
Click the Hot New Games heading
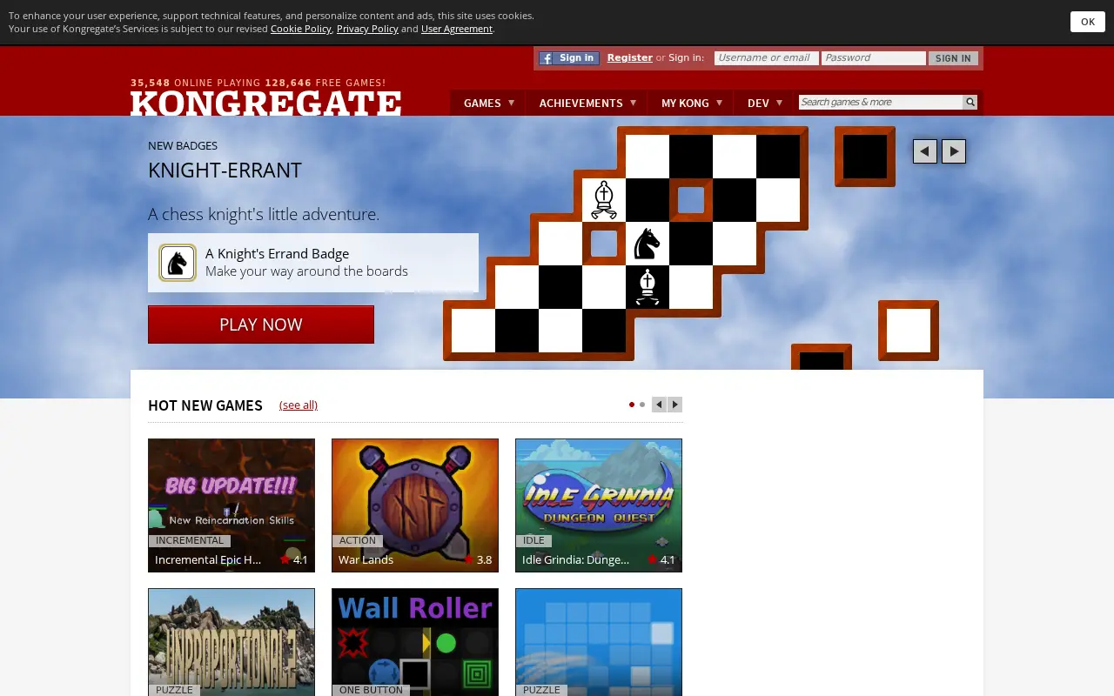click(205, 405)
